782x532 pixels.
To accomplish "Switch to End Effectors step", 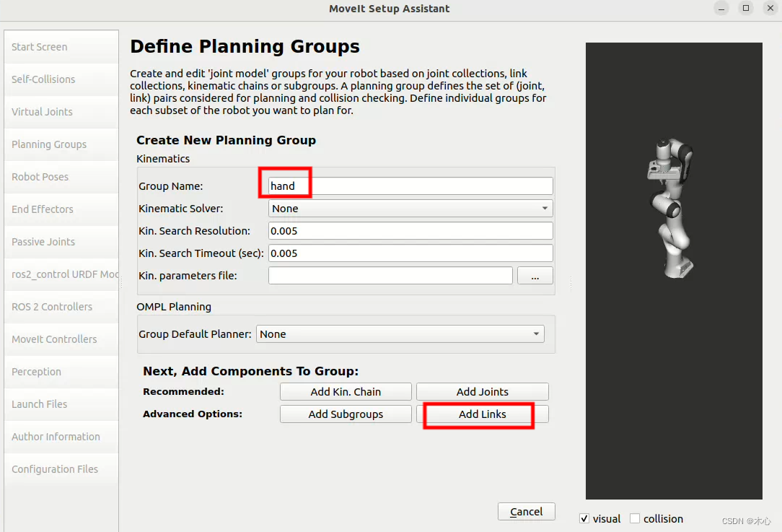I will (61, 209).
